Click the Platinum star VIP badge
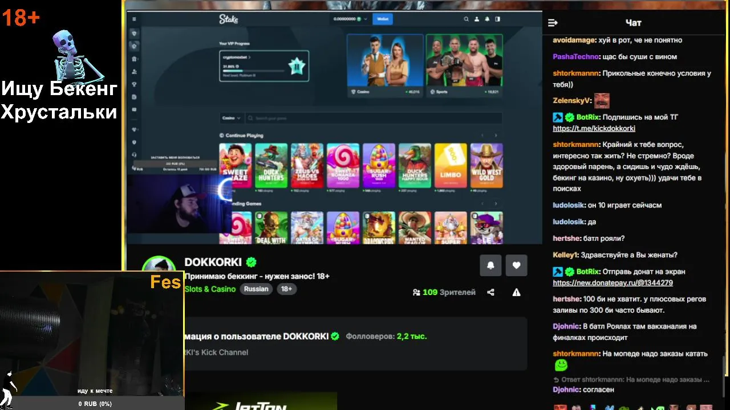Screen dimensions: 730x410 coord(297,67)
